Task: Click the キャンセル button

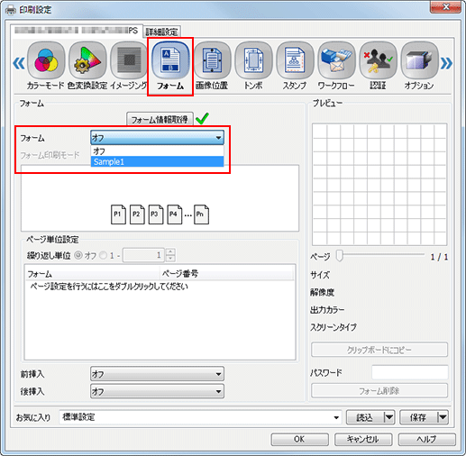Action: click(x=363, y=439)
